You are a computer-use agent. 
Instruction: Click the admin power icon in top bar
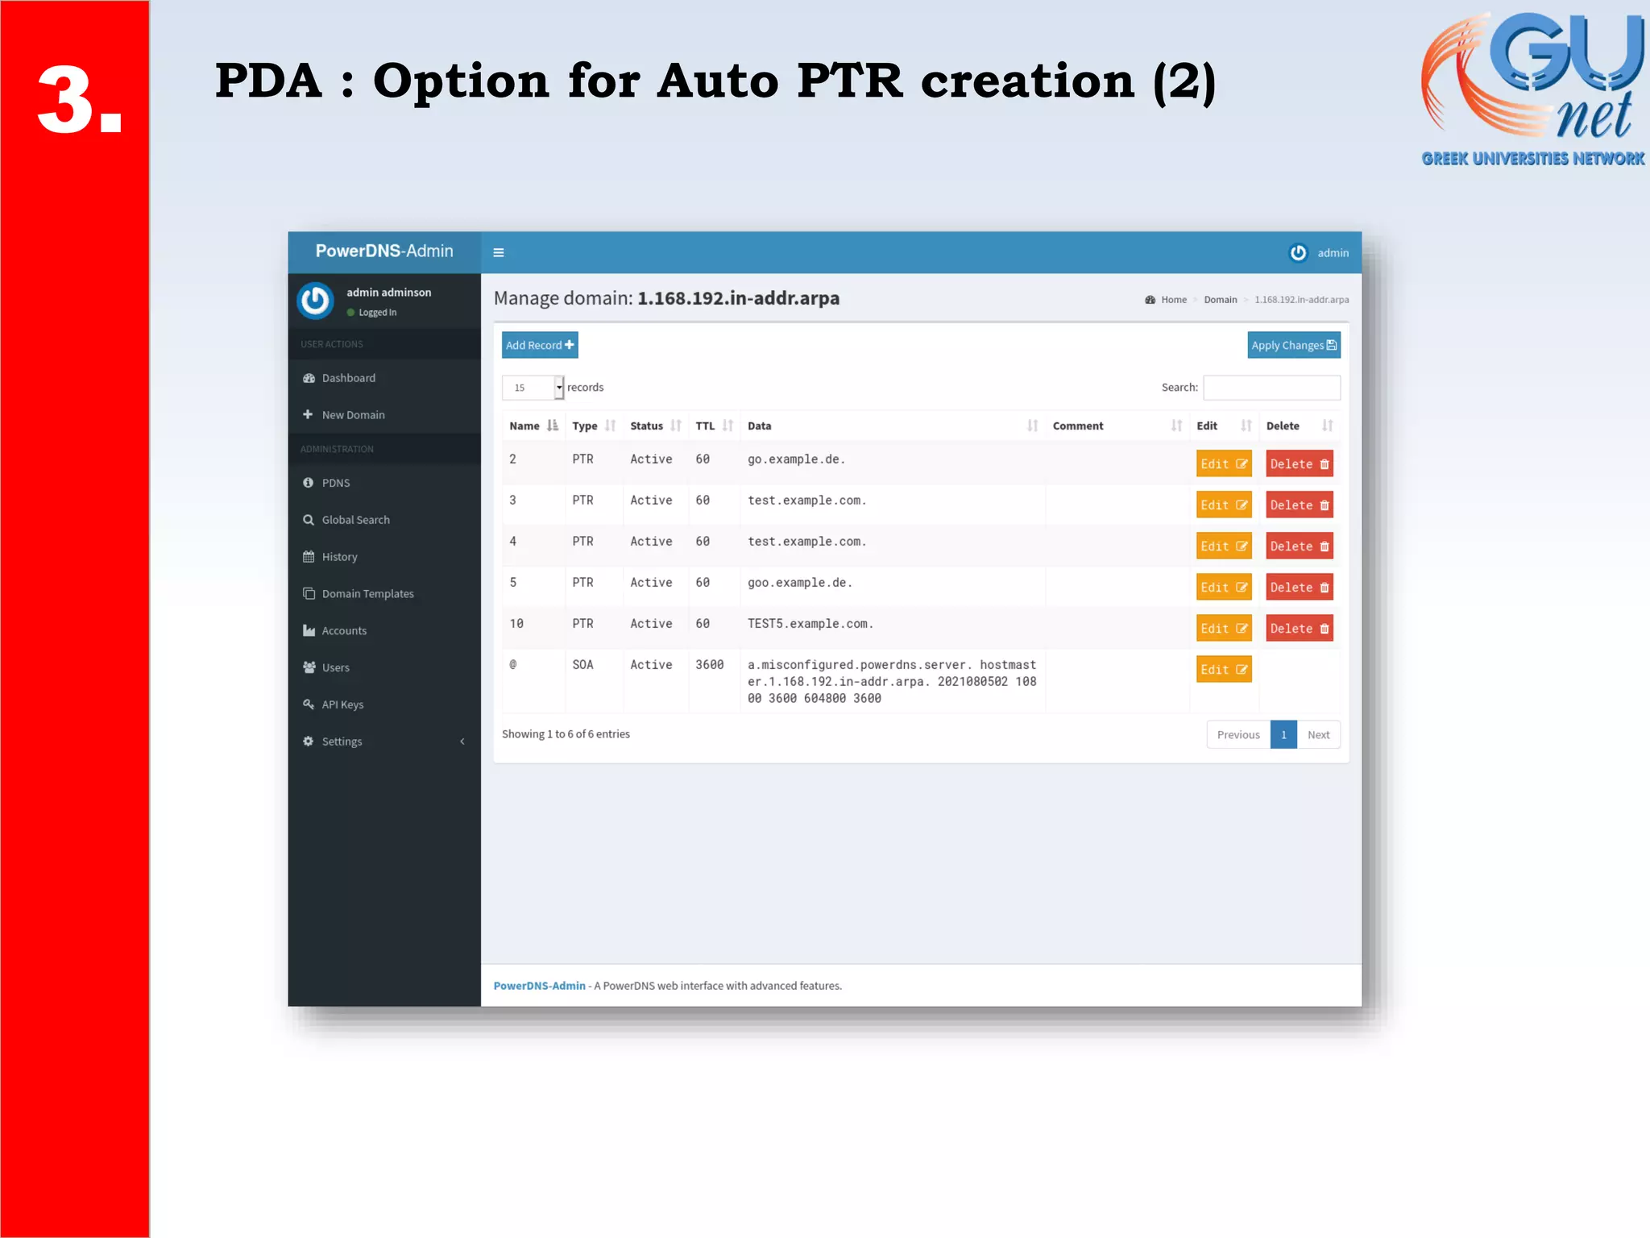point(1298,253)
